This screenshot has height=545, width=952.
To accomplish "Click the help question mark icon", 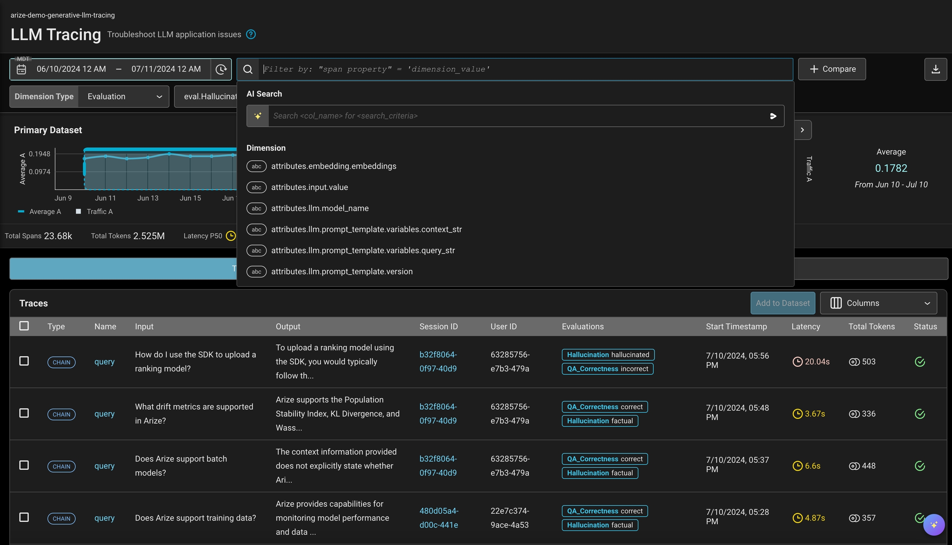I will (x=251, y=34).
